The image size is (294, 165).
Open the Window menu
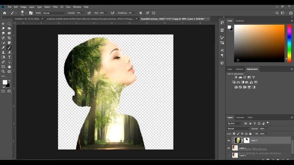point(77,7)
